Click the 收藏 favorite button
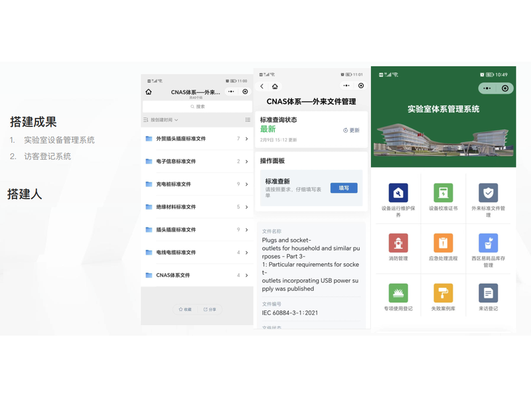 (x=185, y=309)
